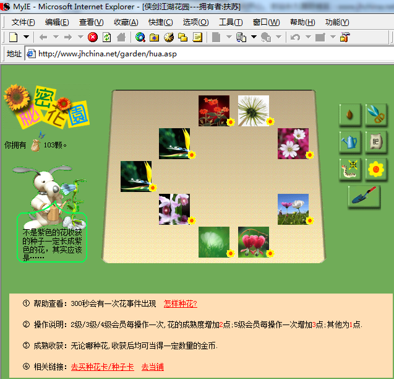This screenshot has height=379, width=394.
Task: Open the 怎样种花? help link
Action: coord(181,303)
